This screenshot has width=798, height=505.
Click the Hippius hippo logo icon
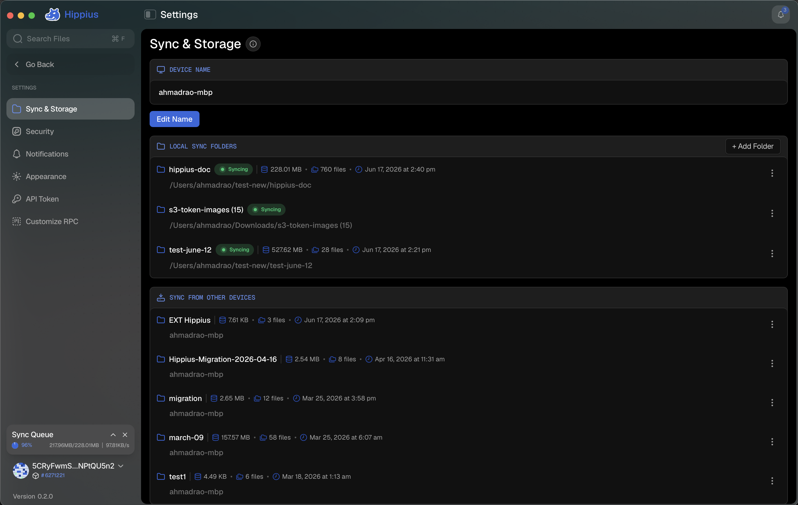52,14
